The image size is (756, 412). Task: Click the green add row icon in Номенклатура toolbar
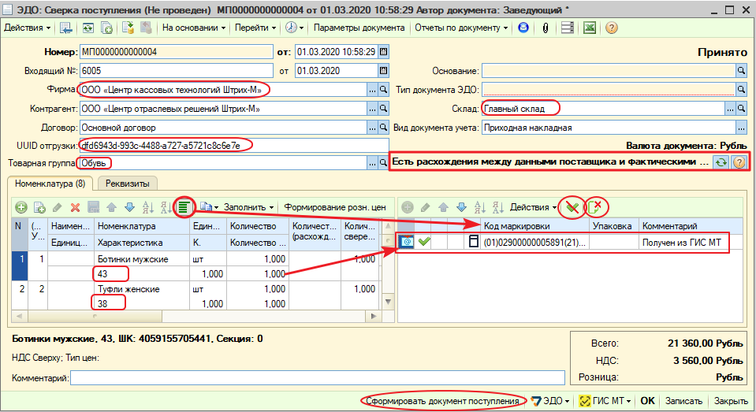click(x=20, y=207)
